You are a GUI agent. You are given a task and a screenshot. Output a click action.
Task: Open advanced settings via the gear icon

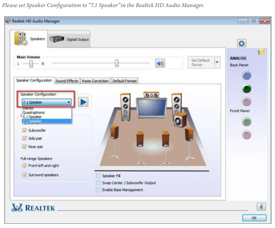click(242, 43)
